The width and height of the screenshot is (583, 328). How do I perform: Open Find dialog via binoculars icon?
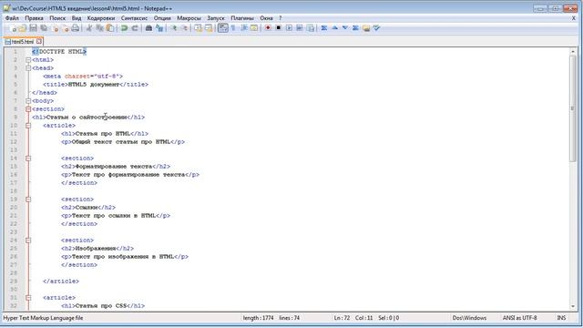tap(148, 28)
